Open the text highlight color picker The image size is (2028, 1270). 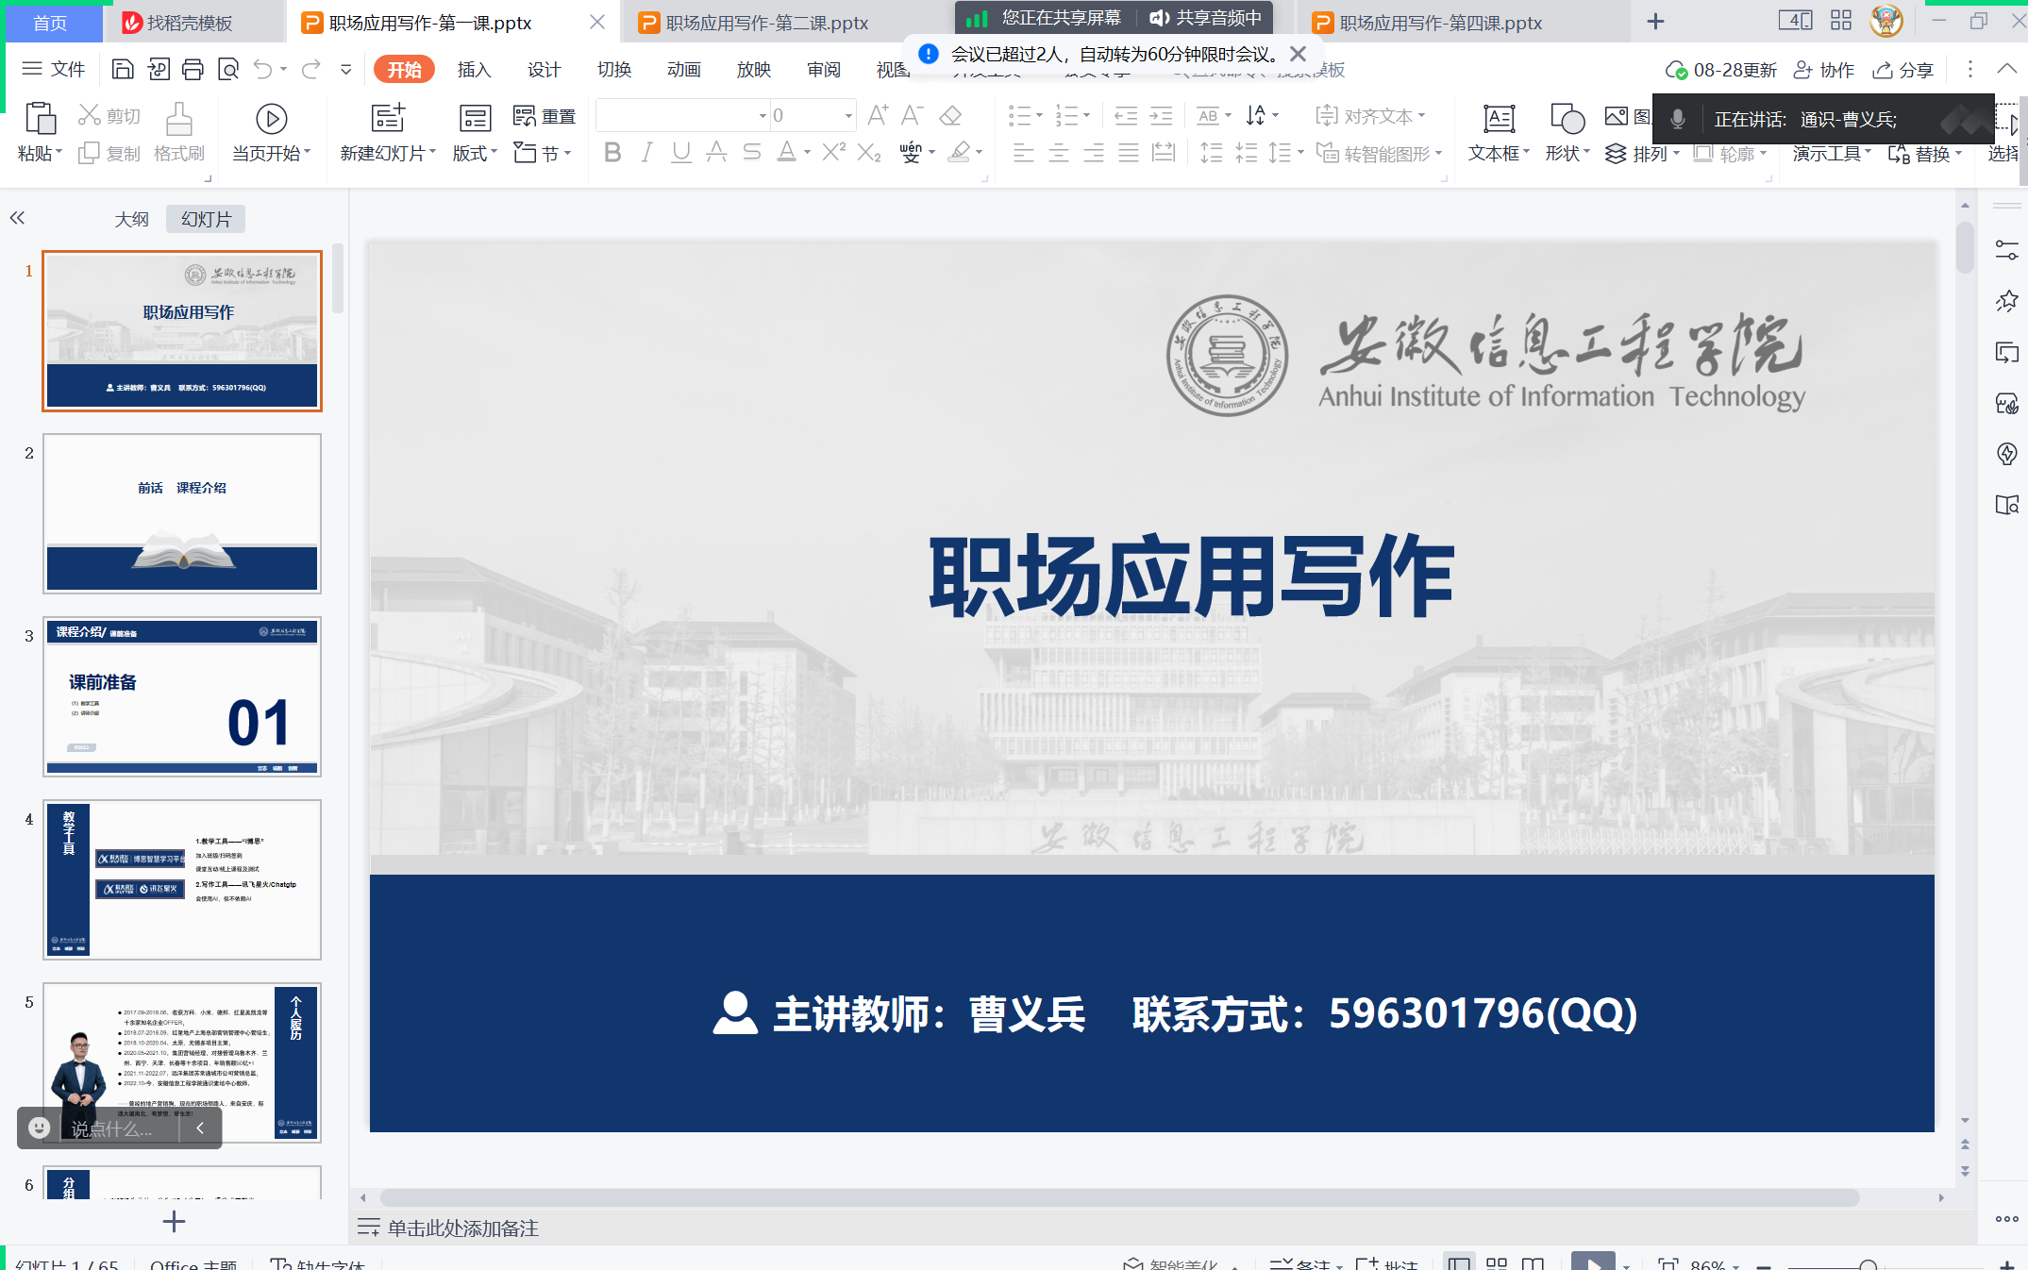click(965, 152)
